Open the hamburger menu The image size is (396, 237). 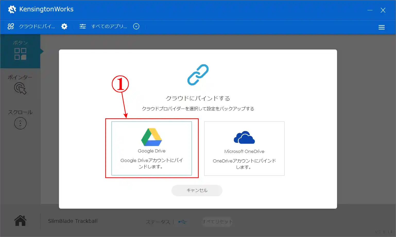click(382, 27)
